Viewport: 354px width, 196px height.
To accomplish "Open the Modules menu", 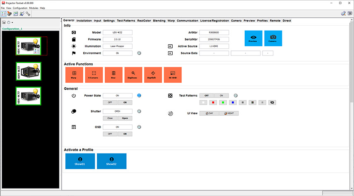I will coord(34,8).
